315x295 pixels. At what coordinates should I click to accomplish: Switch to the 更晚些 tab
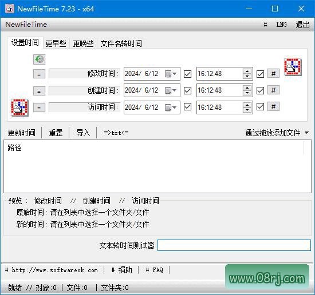(x=84, y=43)
